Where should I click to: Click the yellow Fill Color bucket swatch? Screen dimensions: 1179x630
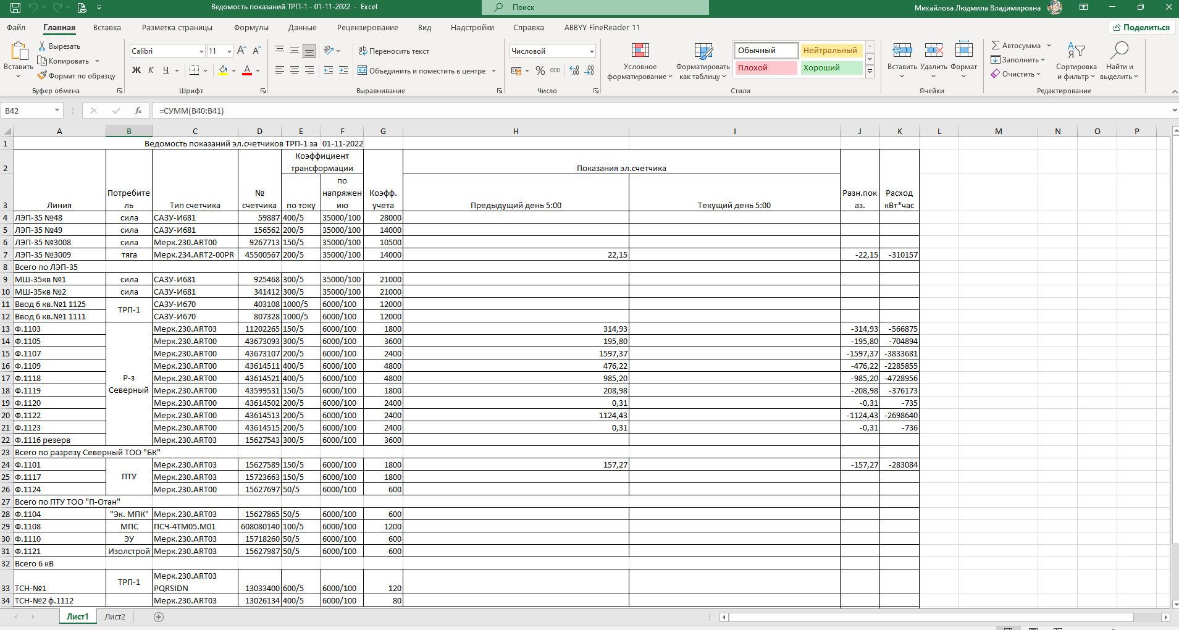(x=223, y=70)
